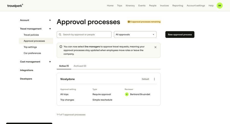Select Travel management in the sidebar
230x124 pixels.
31,29
